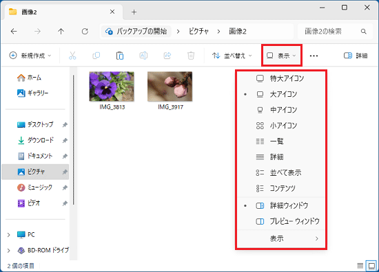Click the Copy icon in toolbar
The height and width of the screenshot is (272, 379).
(96, 56)
